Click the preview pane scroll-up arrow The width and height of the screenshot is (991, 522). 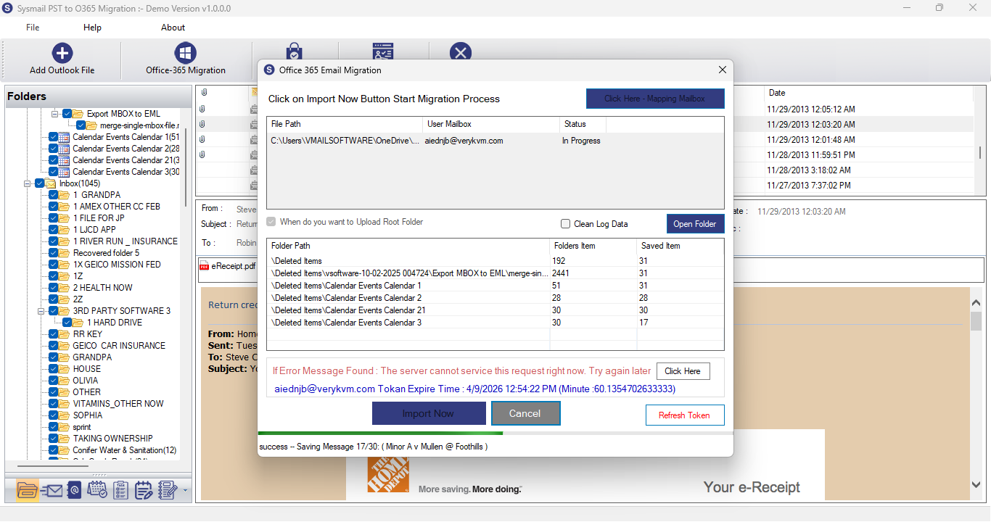tap(976, 302)
